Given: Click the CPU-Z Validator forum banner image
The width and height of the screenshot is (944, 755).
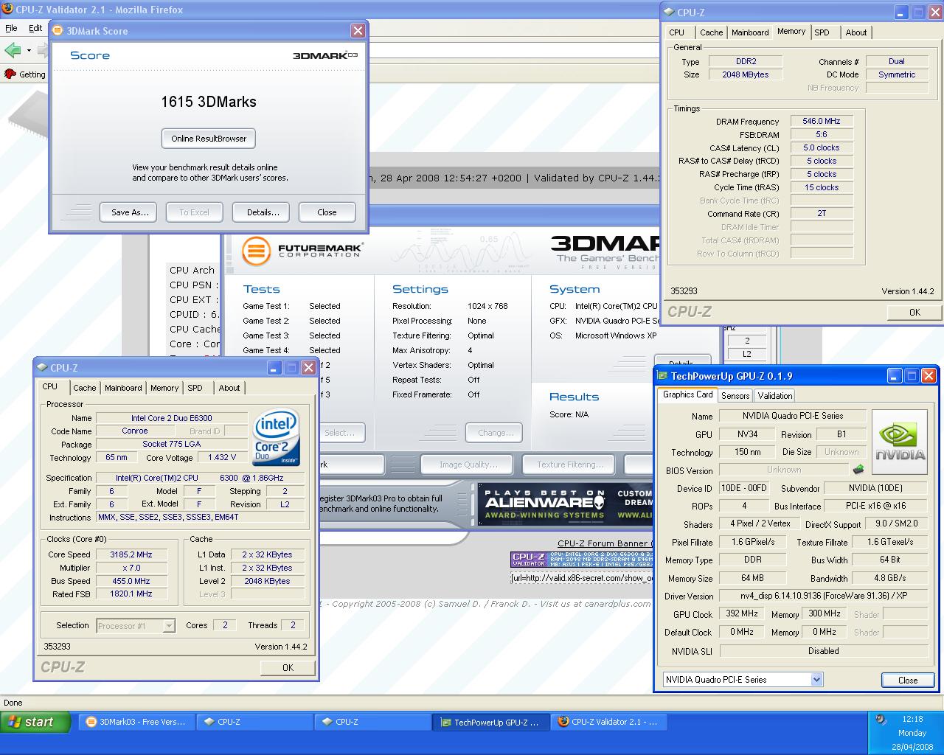Looking at the screenshot, I should [x=583, y=560].
